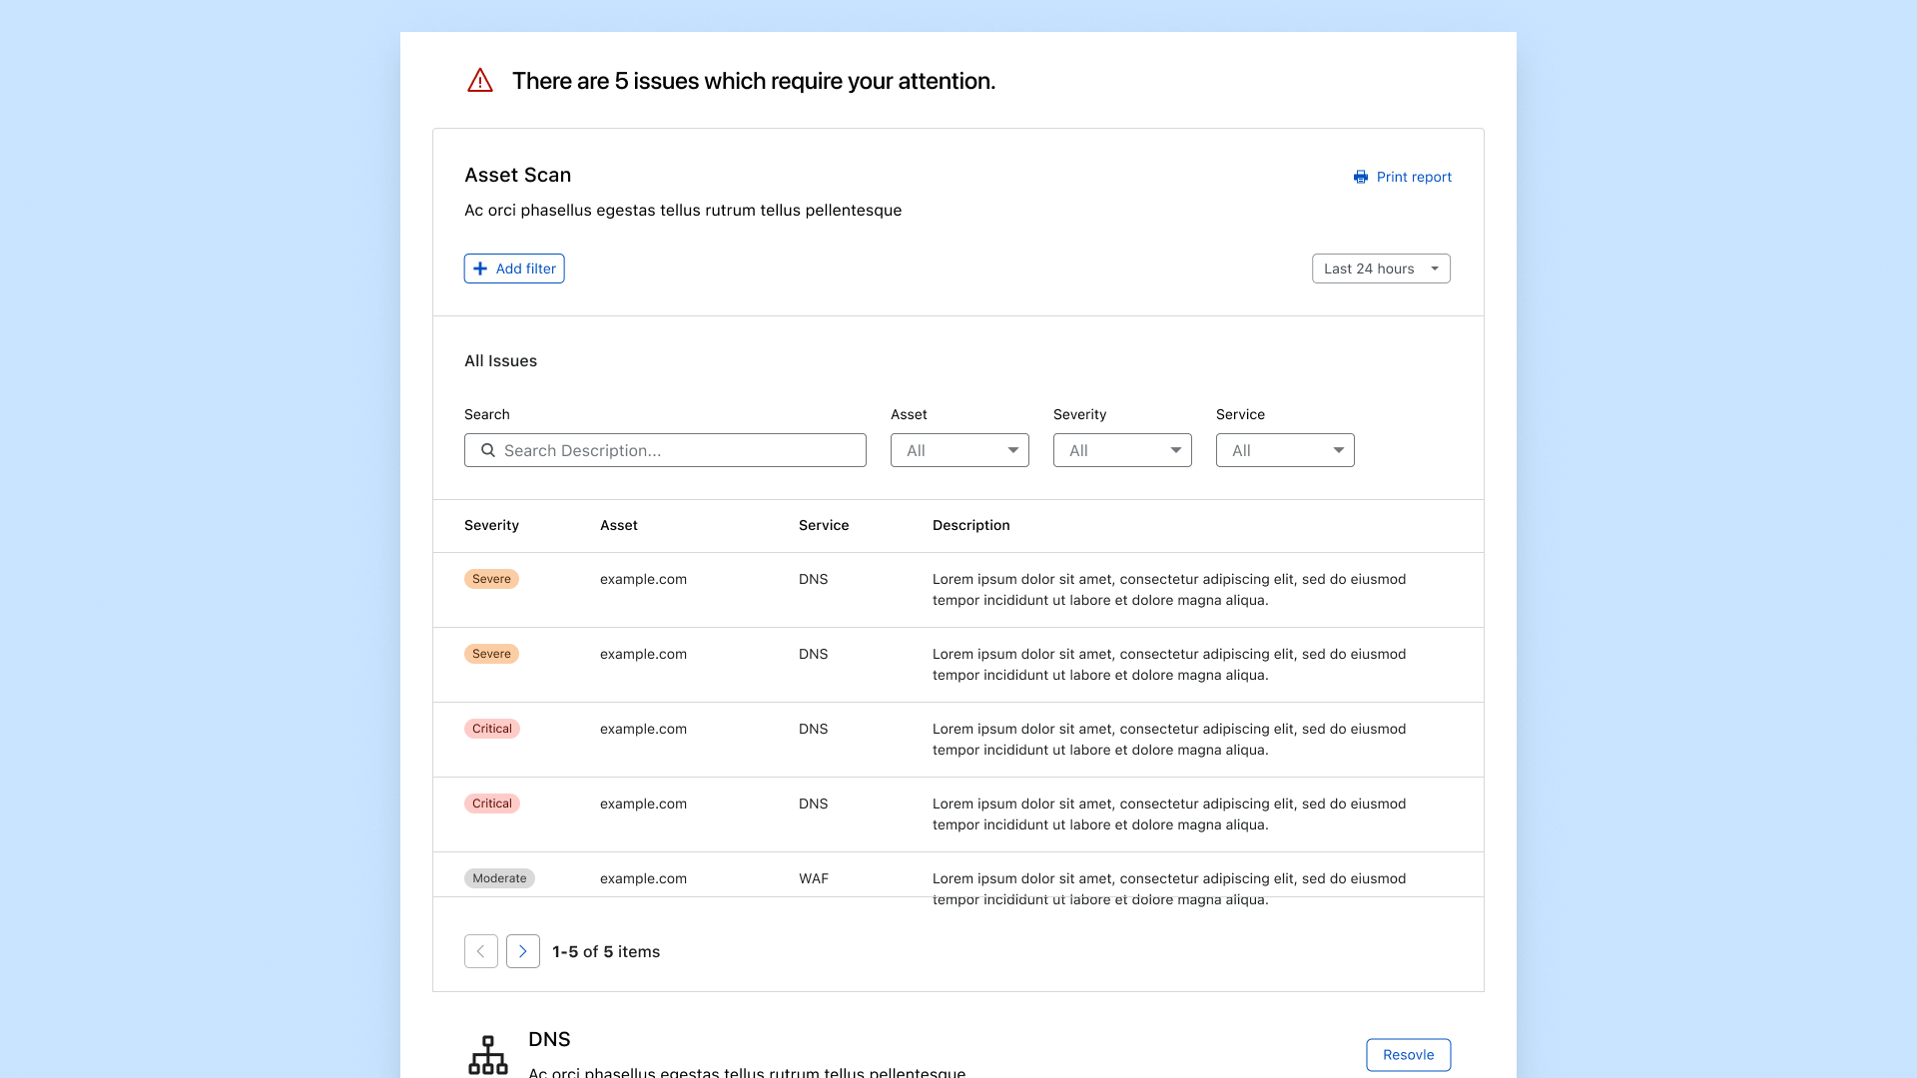Select the Moderate severity badge
The width and height of the screenshot is (1917, 1078).
click(x=499, y=878)
